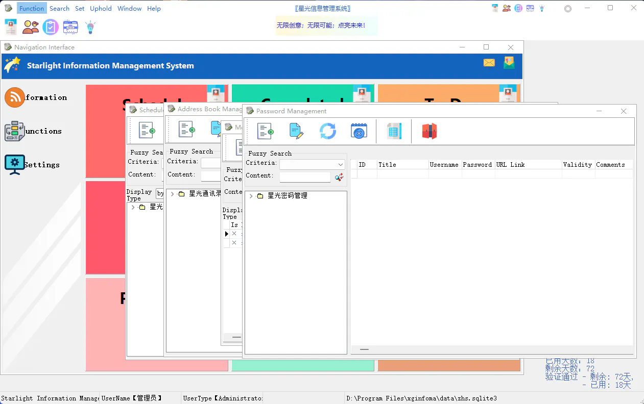
Task: Click the Title column header
Action: 403,165
